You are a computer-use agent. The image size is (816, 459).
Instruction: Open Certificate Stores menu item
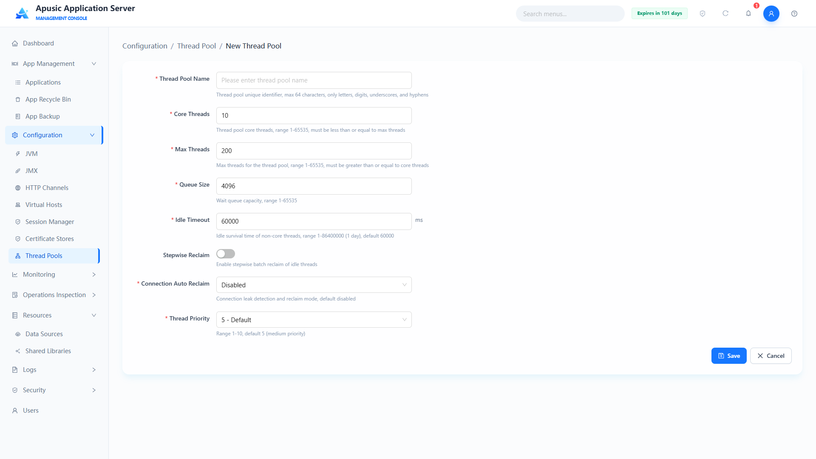tap(54, 239)
